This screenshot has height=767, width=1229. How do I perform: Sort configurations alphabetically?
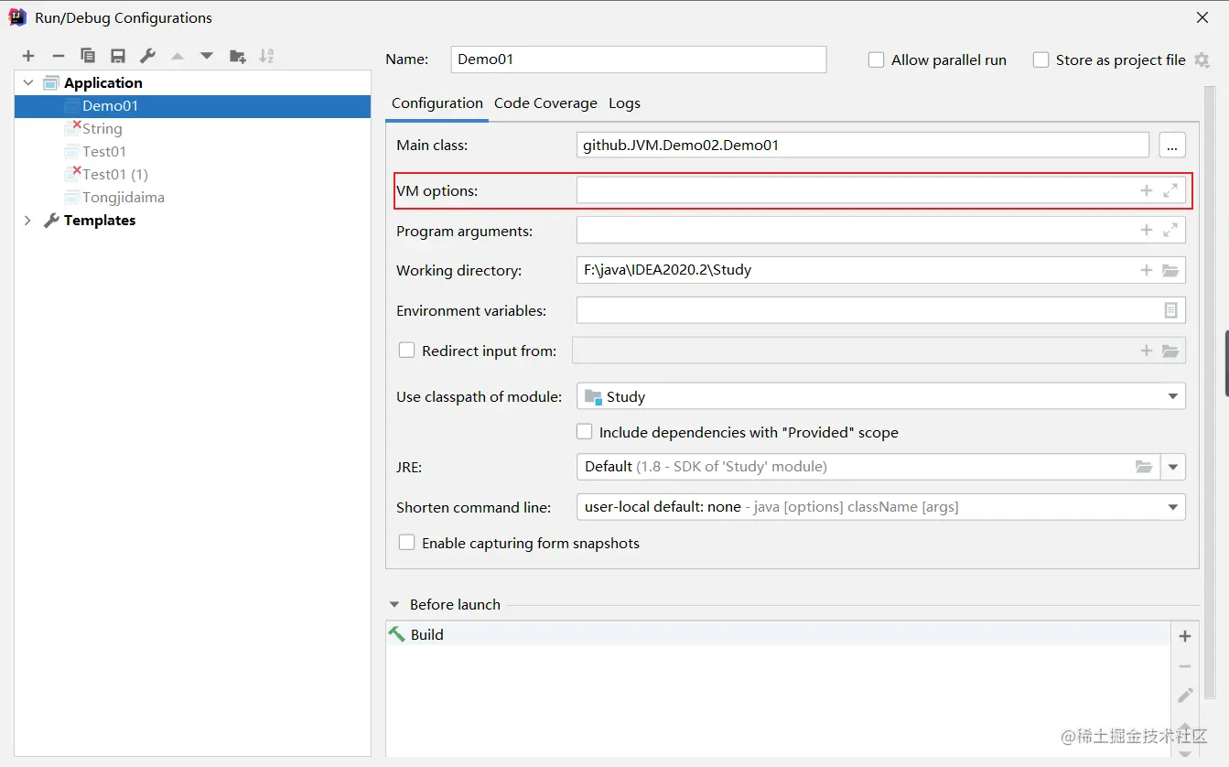point(266,57)
